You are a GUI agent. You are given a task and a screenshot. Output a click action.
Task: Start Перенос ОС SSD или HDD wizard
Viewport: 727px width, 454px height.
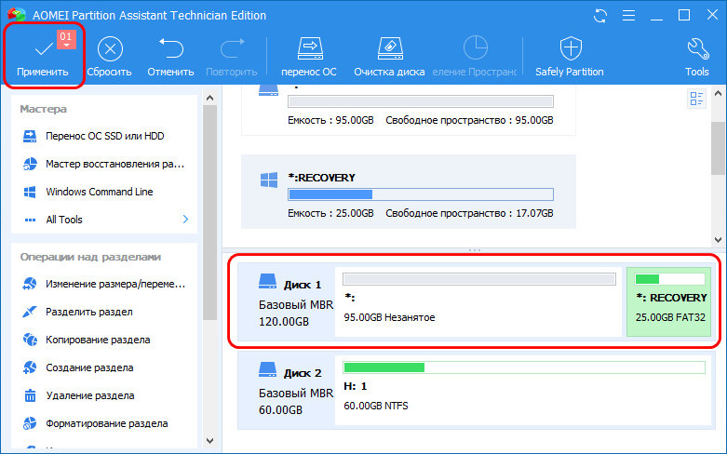point(104,136)
